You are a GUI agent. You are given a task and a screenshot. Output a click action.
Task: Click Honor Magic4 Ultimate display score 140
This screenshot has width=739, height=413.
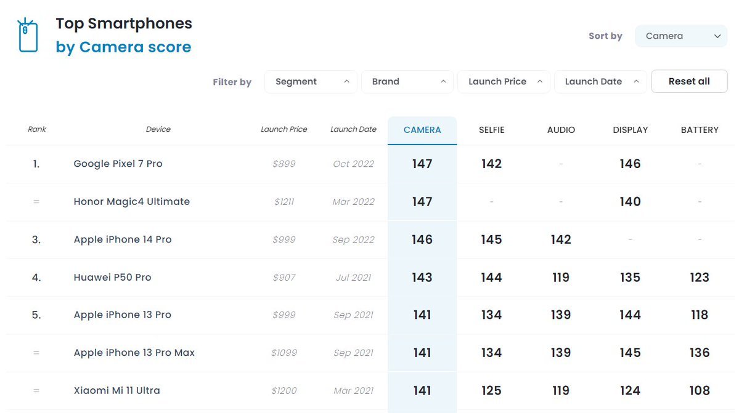(630, 202)
